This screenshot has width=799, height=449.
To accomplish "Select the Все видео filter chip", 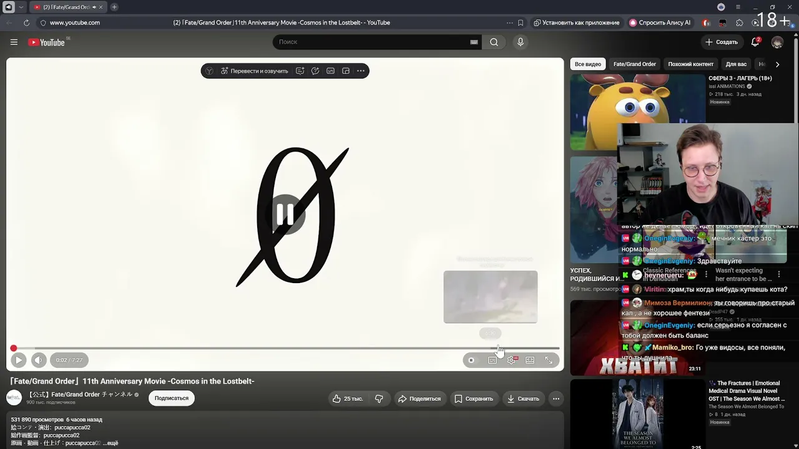I will click(x=588, y=64).
